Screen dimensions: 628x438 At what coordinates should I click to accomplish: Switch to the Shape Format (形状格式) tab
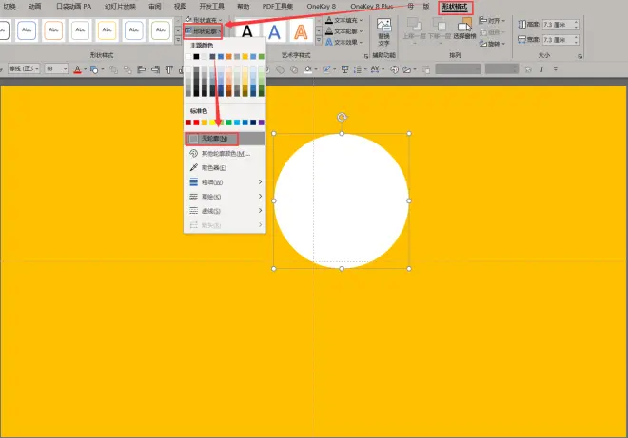[456, 7]
